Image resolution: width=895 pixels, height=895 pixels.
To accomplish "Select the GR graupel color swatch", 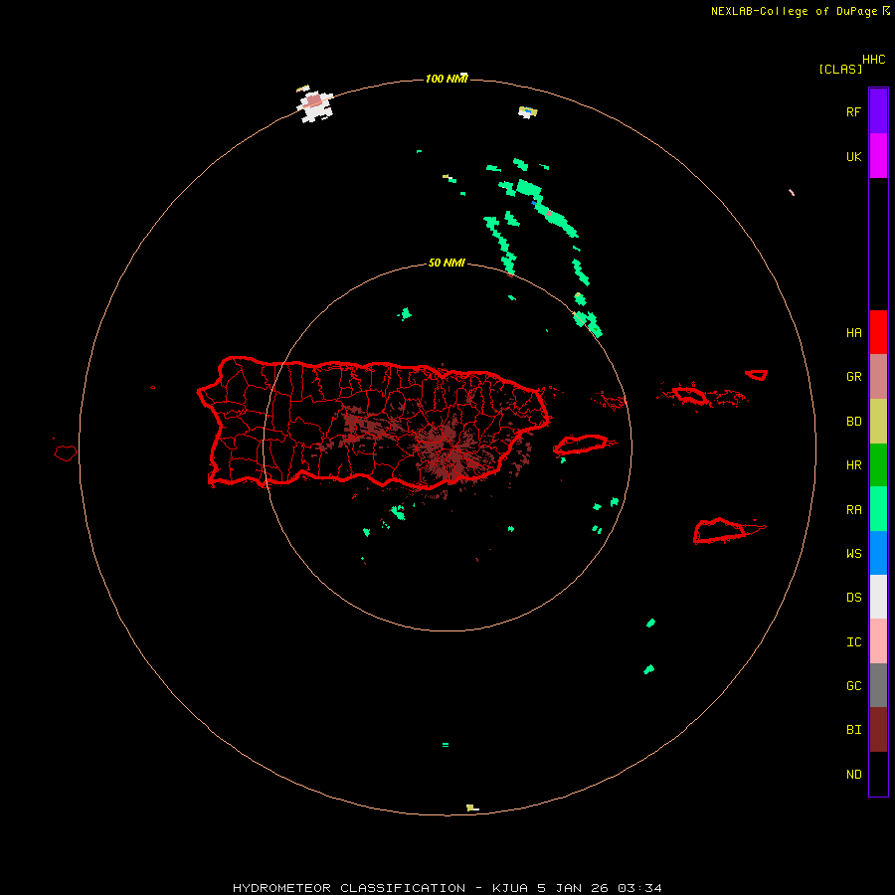I will tap(878, 377).
